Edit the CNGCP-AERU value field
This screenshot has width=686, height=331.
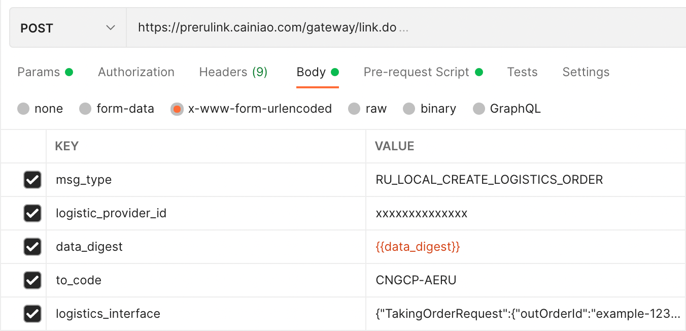[x=416, y=280]
